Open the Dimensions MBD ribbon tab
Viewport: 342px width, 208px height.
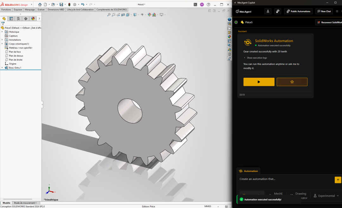pyautogui.click(x=56, y=9)
